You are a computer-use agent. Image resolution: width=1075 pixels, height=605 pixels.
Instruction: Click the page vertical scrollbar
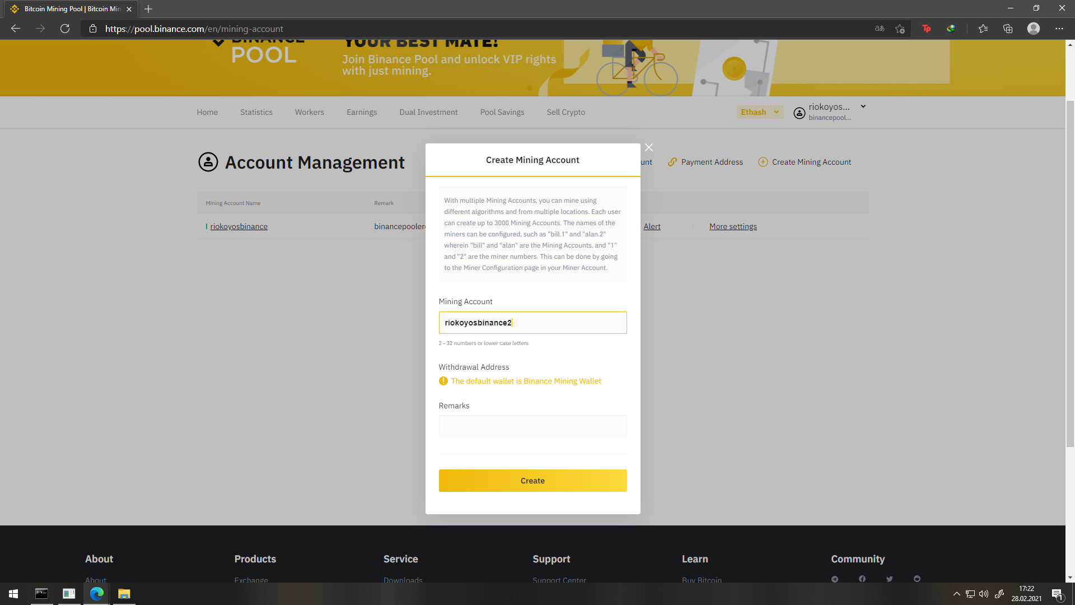[1070, 274]
